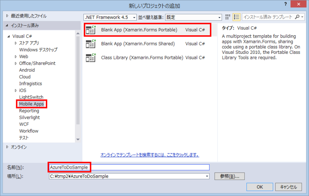The image size is (309, 196).
Task: Open the 場所 location path dropdown
Action: point(207,176)
